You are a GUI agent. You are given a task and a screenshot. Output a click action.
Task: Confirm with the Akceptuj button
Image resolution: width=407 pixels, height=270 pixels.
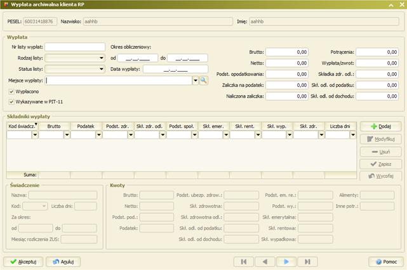(23, 262)
